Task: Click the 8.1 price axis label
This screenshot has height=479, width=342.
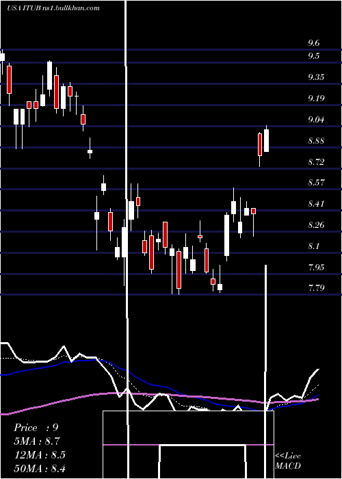Action: point(313,246)
